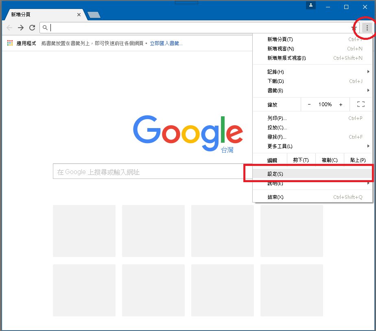Click the 立即匯入書籤 link
The height and width of the screenshot is (331, 376).
pyautogui.click(x=166, y=43)
